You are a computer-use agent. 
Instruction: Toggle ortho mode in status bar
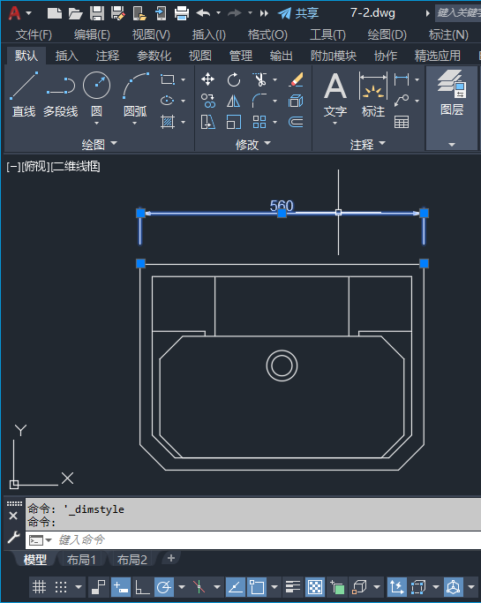click(x=142, y=587)
